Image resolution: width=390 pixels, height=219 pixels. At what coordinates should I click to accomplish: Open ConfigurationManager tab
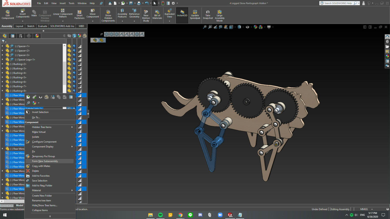pyautogui.click(x=21, y=36)
